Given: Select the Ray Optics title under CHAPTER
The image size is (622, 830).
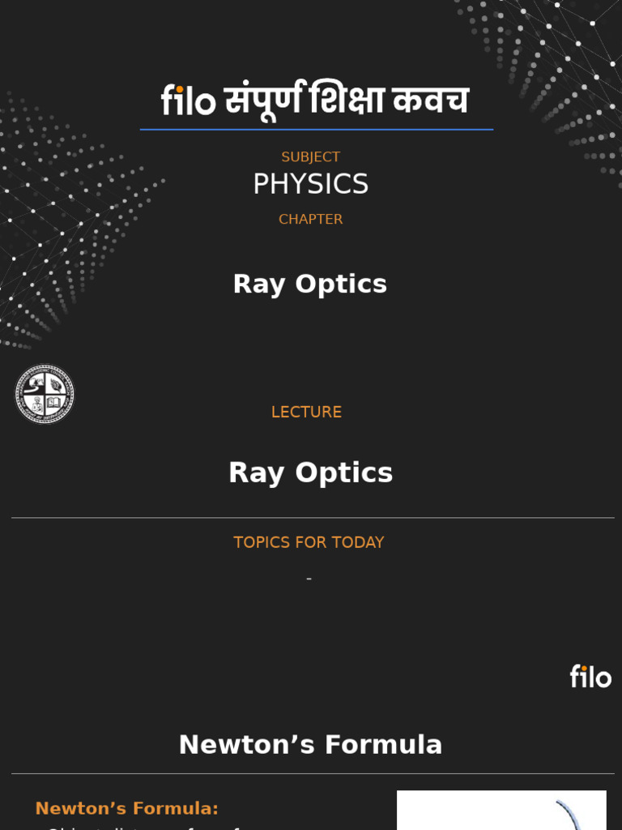Looking at the screenshot, I should (x=310, y=285).
